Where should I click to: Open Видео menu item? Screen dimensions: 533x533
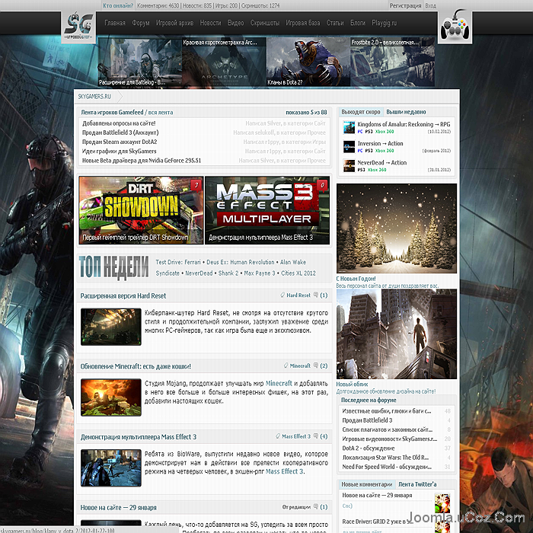[235, 23]
